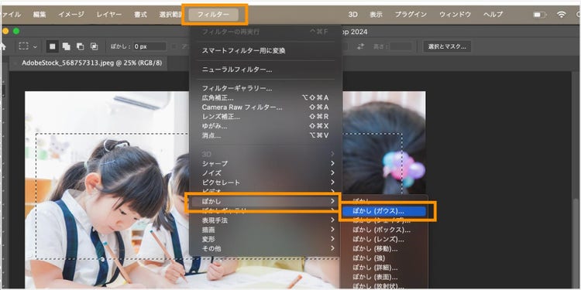Expand the ぼかし submenu in Filter menu

(x=265, y=202)
